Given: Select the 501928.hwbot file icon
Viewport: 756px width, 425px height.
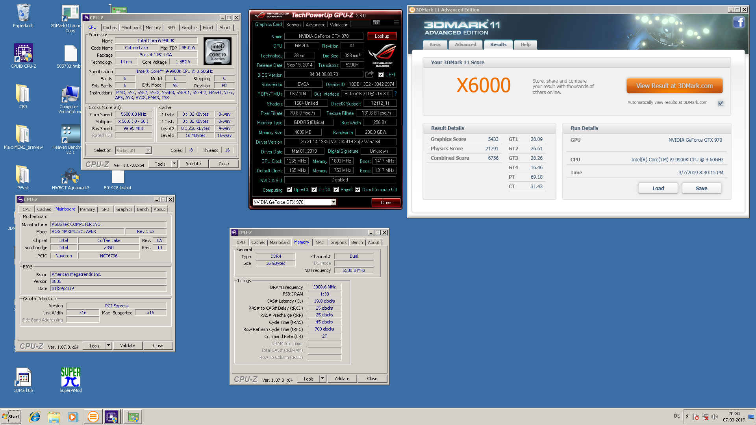Looking at the screenshot, I should 118,180.
